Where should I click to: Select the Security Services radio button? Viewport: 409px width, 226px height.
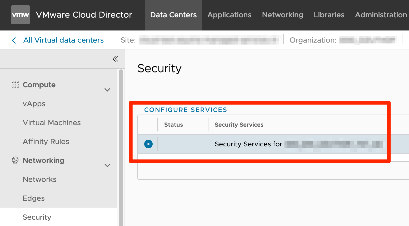148,144
